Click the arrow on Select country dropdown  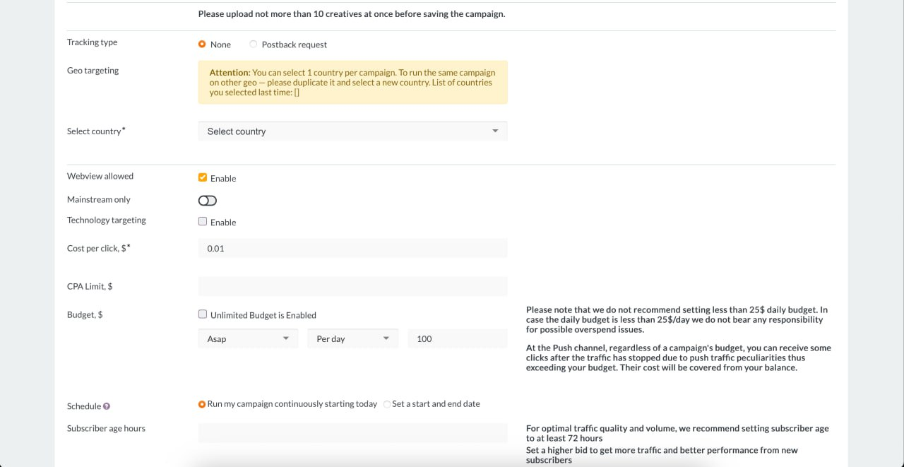click(495, 131)
